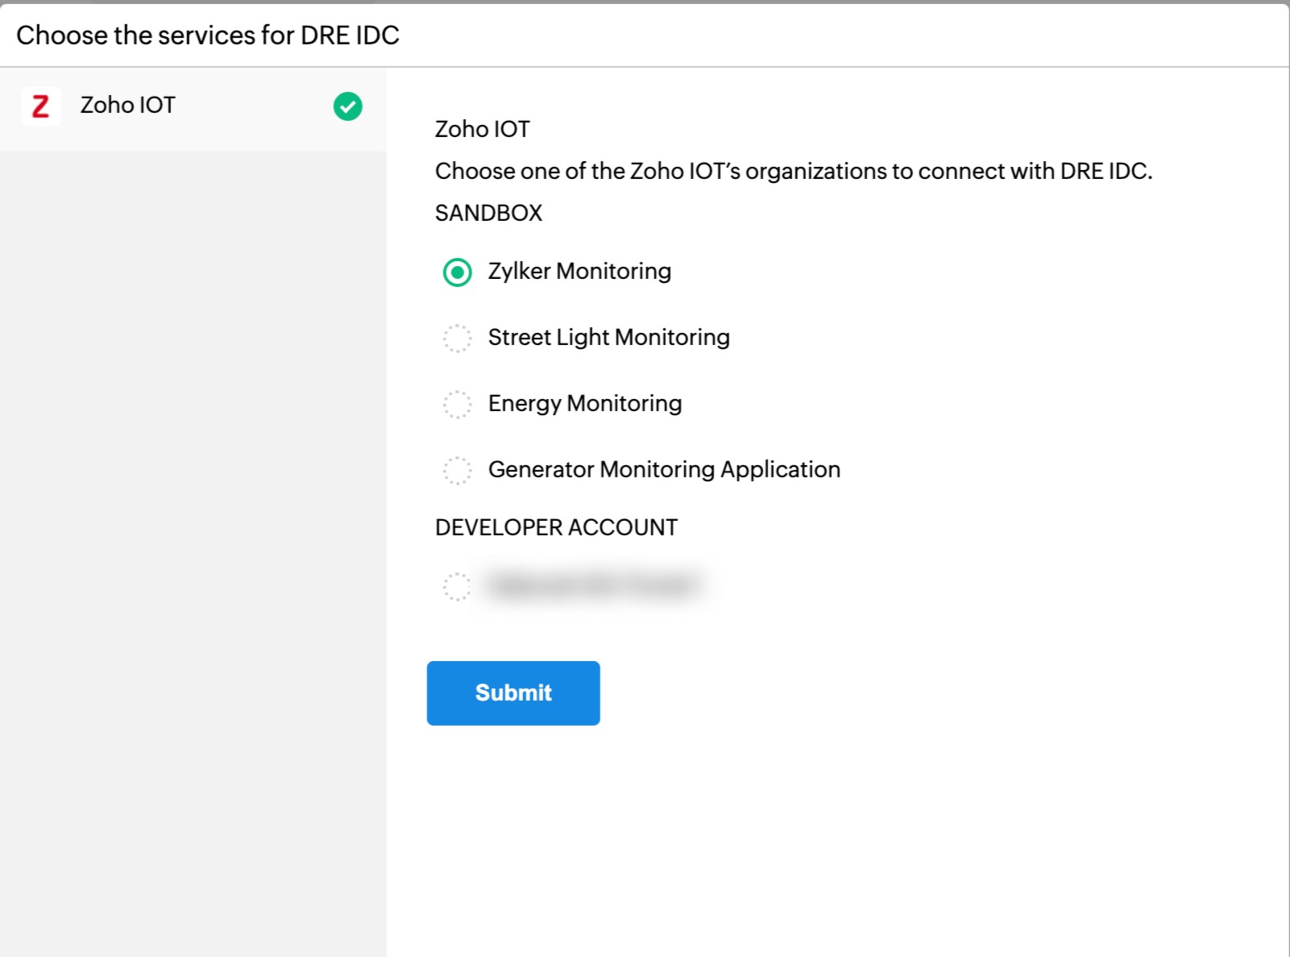This screenshot has height=957, width=1290.
Task: Pick the Energy Monitoring radio circle
Action: click(457, 405)
